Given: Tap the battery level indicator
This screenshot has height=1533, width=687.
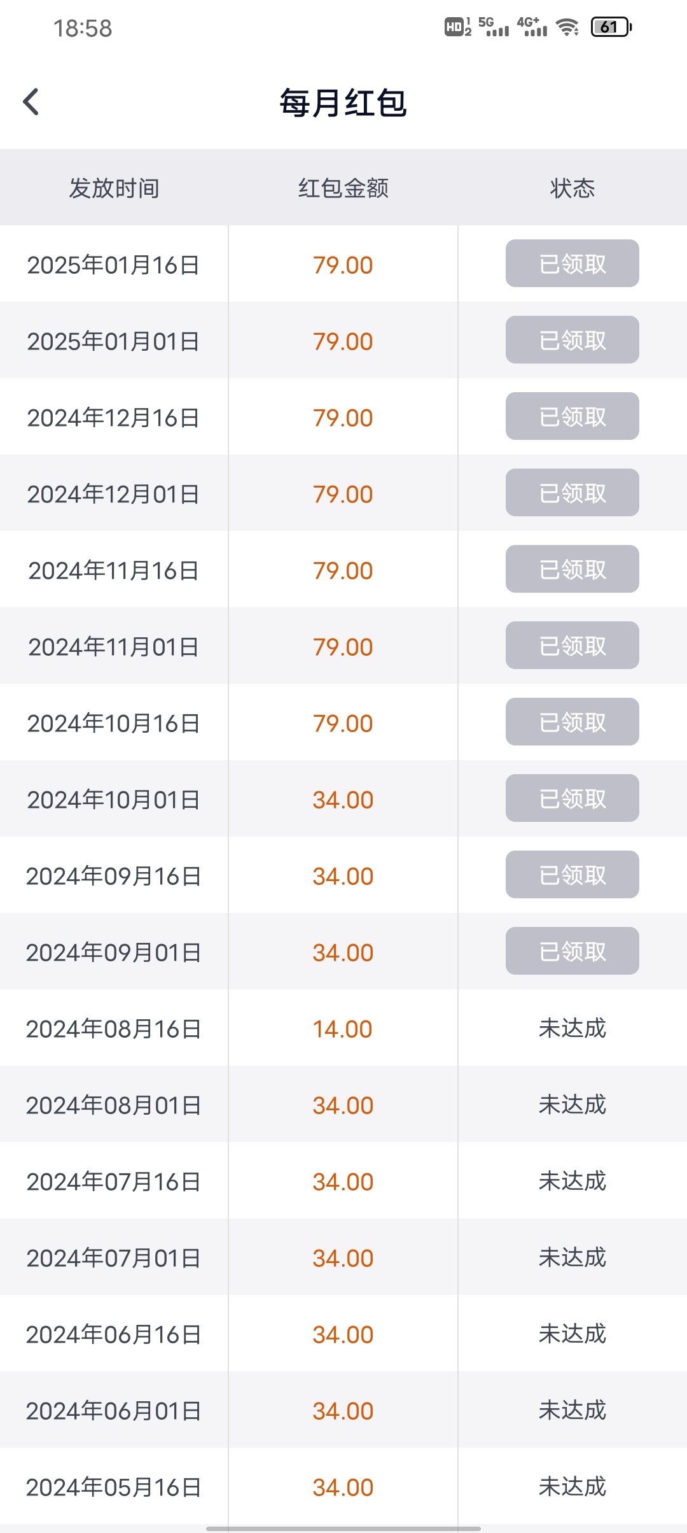Looking at the screenshot, I should click(611, 27).
